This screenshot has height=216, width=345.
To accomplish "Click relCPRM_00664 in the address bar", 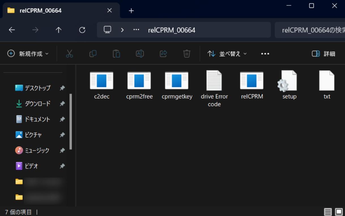I will pos(172,30).
